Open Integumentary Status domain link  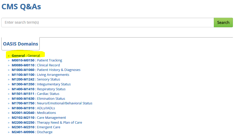(x=41, y=84)
